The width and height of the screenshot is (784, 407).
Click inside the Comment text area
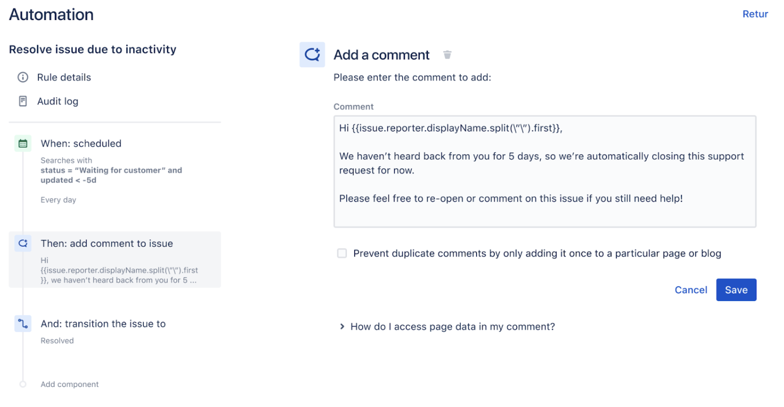(543, 171)
